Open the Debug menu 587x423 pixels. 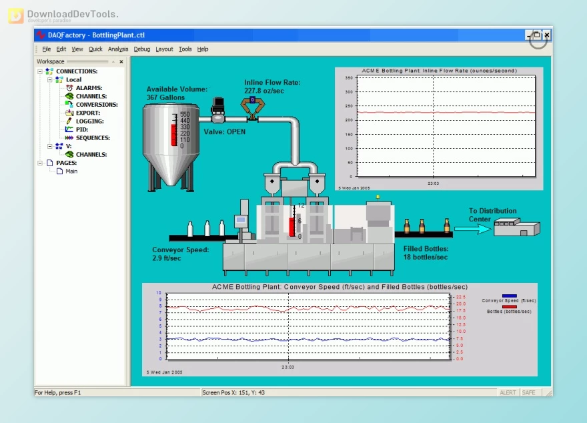(x=141, y=49)
